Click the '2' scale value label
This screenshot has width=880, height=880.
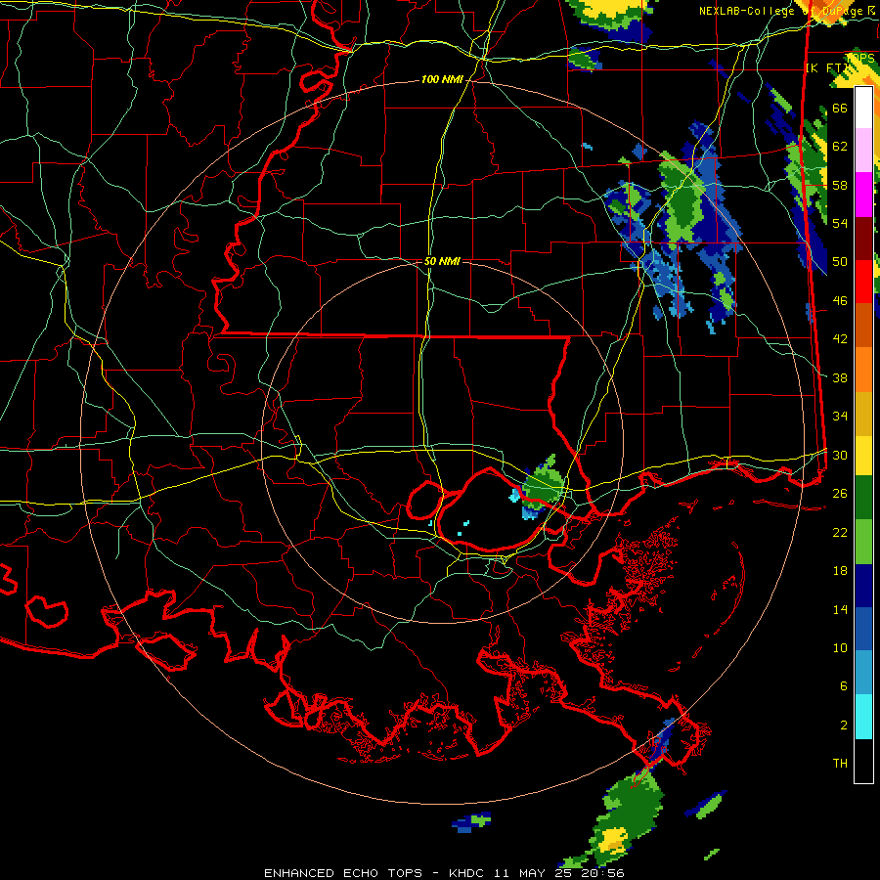(x=844, y=726)
